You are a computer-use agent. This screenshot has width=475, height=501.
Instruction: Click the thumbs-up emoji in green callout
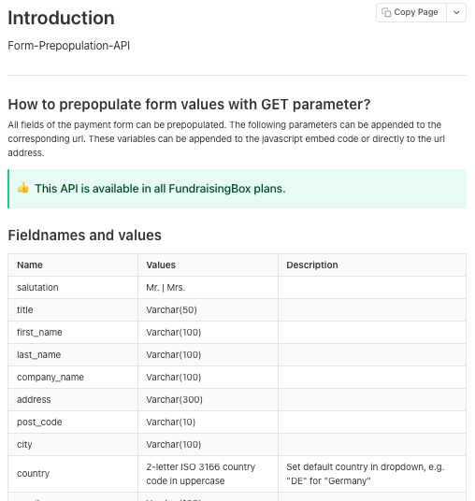(x=23, y=188)
